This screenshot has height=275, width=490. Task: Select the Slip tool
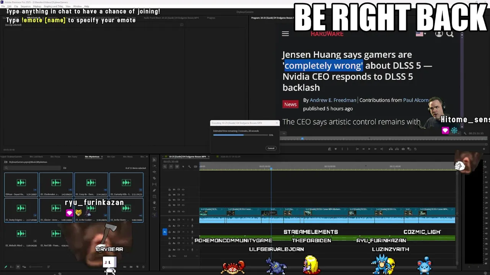coord(154,184)
